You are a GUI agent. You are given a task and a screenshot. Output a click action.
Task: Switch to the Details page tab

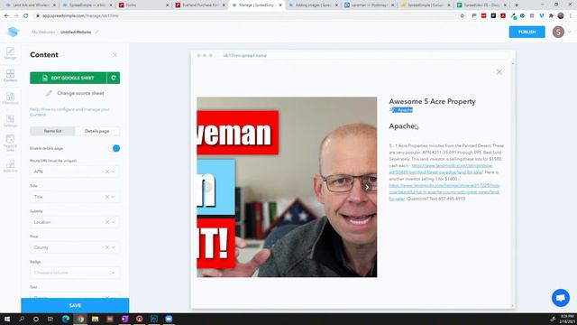pos(97,131)
